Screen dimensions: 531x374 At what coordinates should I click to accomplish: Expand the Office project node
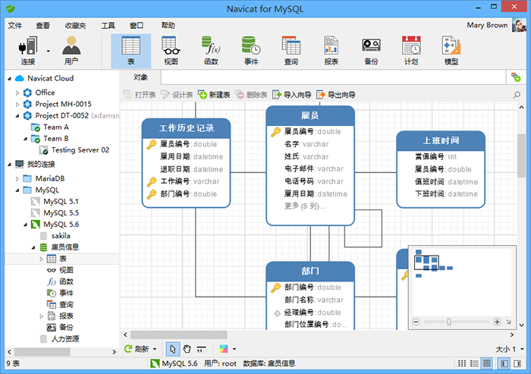tap(17, 93)
